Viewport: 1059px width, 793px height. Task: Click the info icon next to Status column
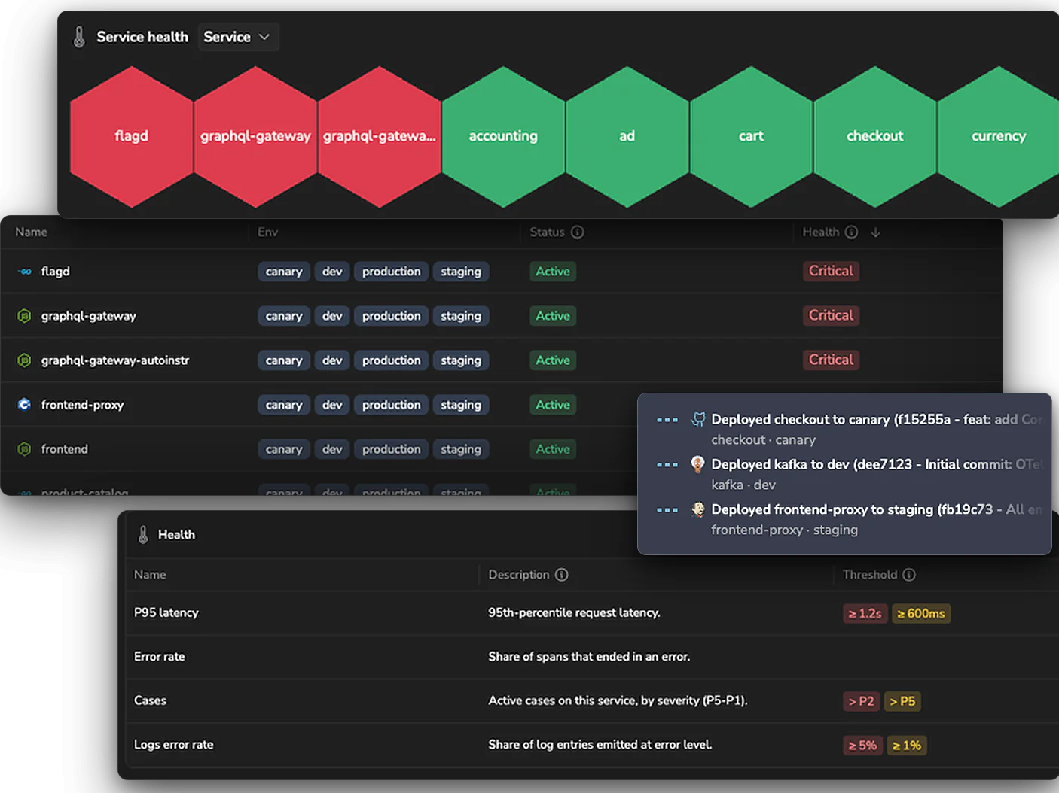[x=578, y=232]
